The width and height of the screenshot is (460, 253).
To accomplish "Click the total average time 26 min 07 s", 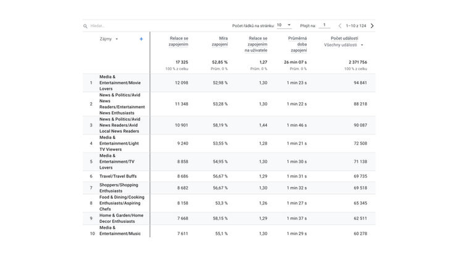I will pyautogui.click(x=295, y=62).
